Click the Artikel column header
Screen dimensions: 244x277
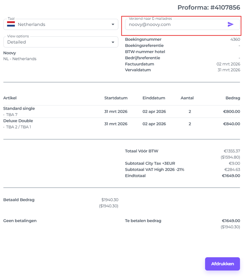click(10, 98)
